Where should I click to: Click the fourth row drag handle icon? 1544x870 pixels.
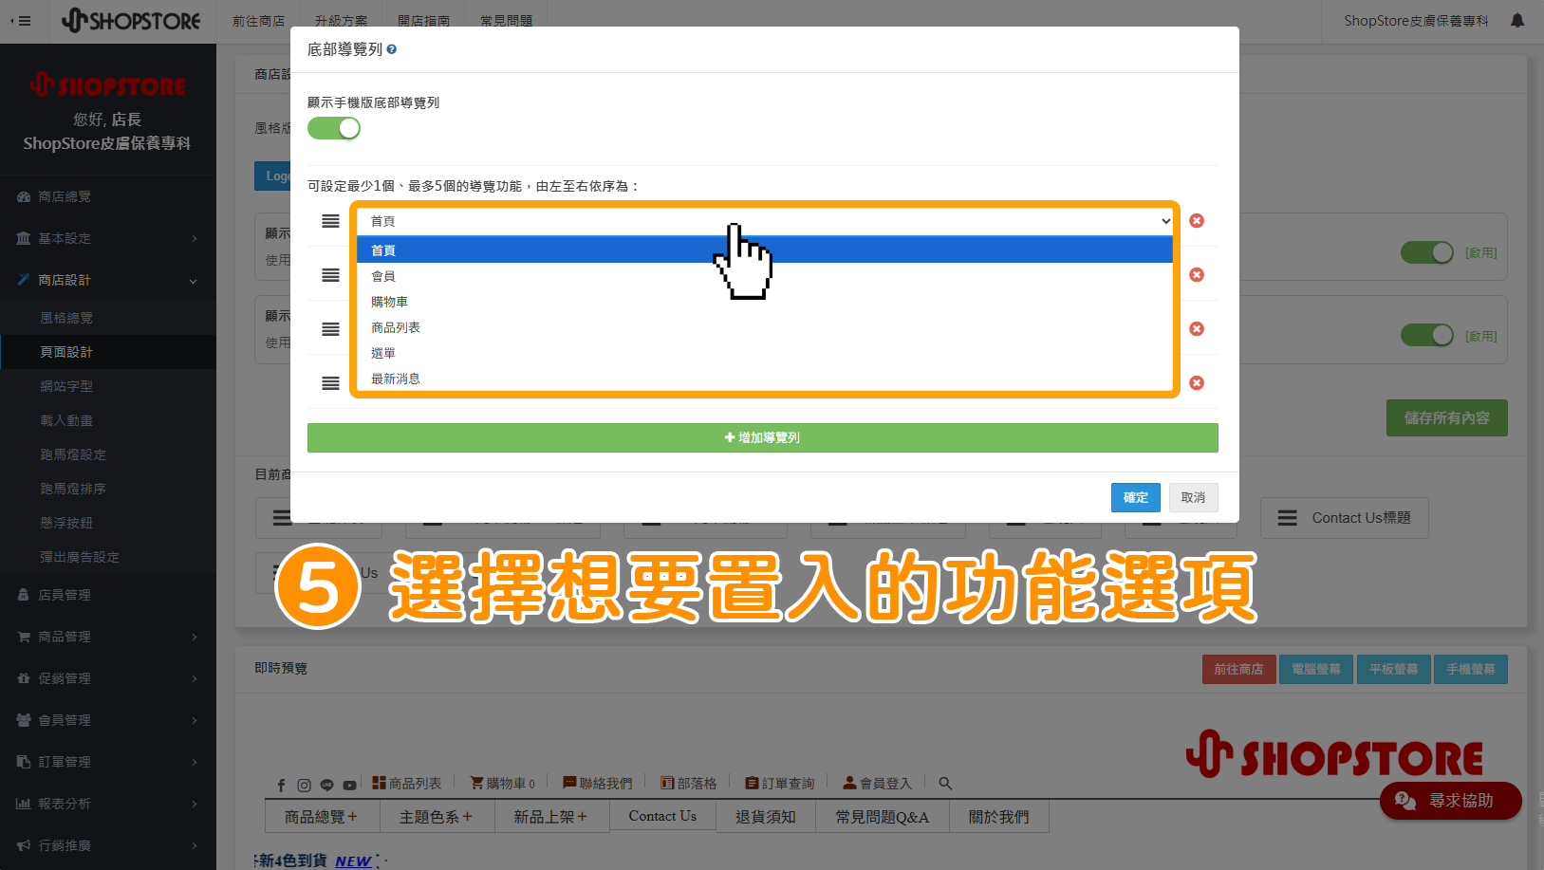click(x=330, y=383)
